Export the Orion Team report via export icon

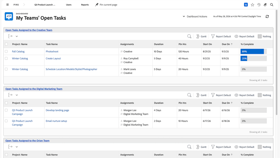click(x=10, y=147)
